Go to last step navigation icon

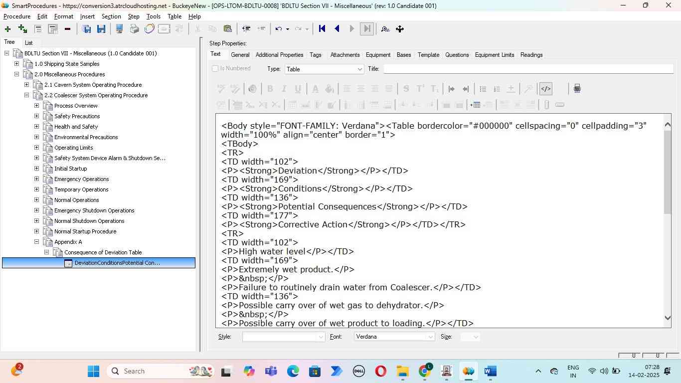pyautogui.click(x=366, y=29)
